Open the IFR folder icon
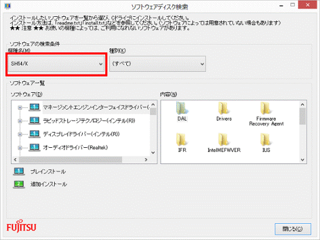The image size is (320, 240). point(182,140)
